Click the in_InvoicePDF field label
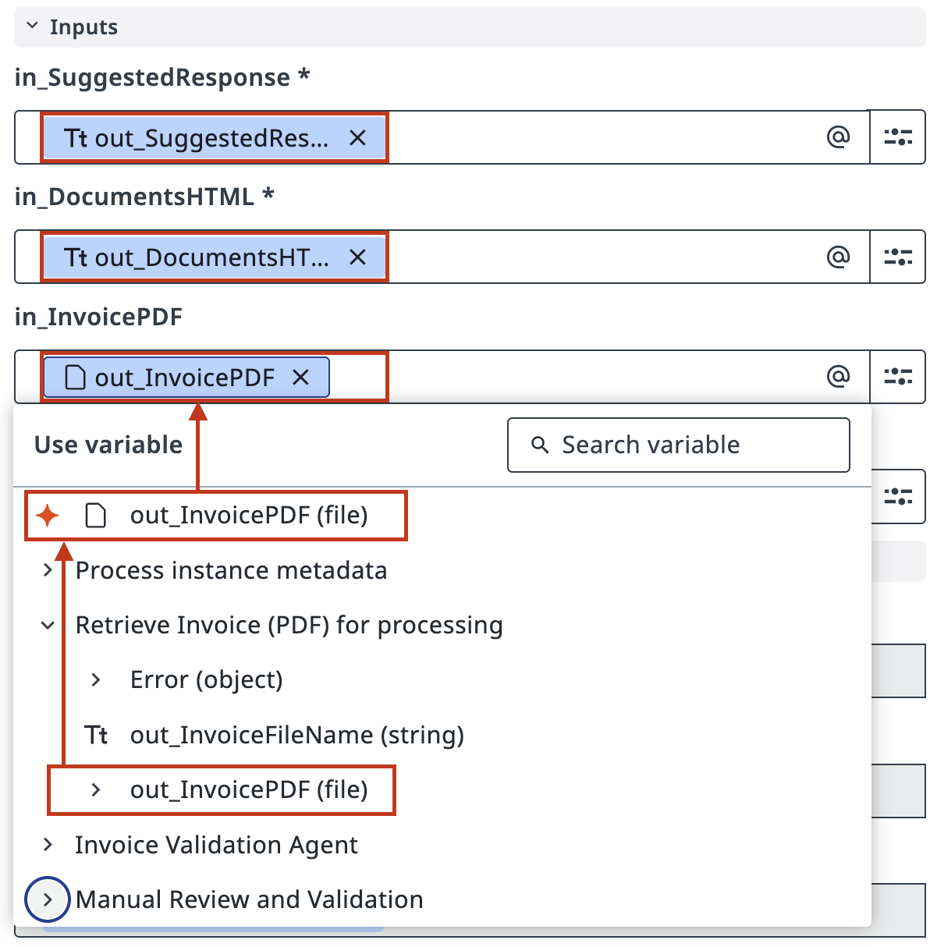 98,317
